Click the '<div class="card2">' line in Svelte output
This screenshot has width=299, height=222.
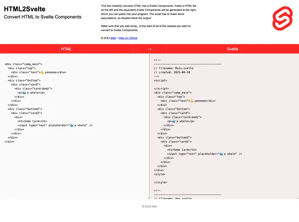point(176,142)
